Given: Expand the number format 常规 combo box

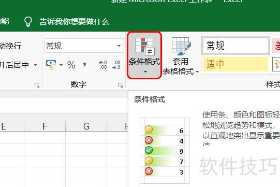Looking at the screenshot, I should coord(119,46).
